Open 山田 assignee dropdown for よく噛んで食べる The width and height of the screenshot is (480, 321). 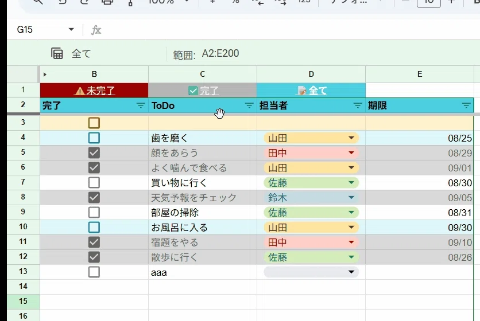point(351,167)
